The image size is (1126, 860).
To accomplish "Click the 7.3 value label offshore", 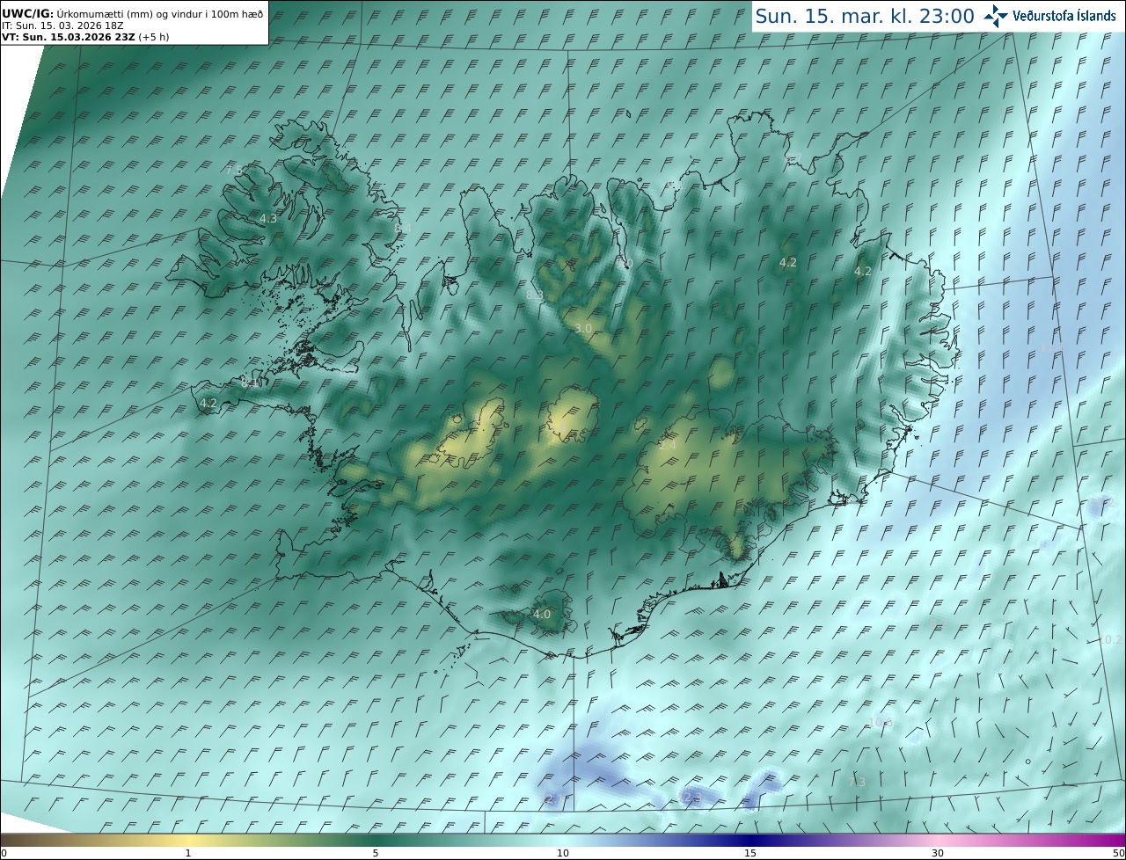I will pos(857,782).
